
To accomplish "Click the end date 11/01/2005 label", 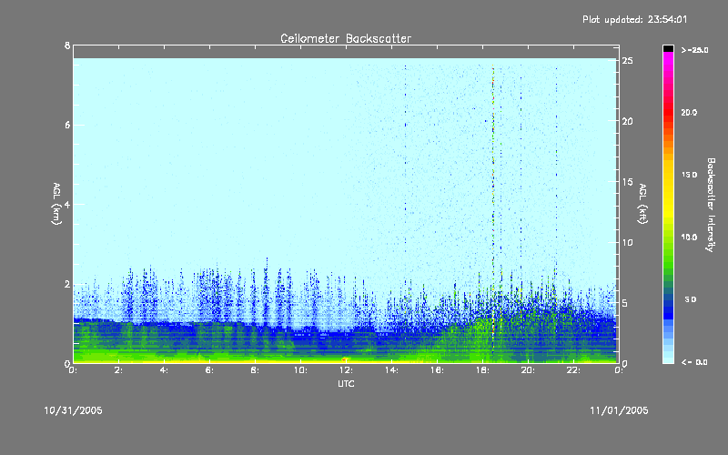I will [619, 410].
